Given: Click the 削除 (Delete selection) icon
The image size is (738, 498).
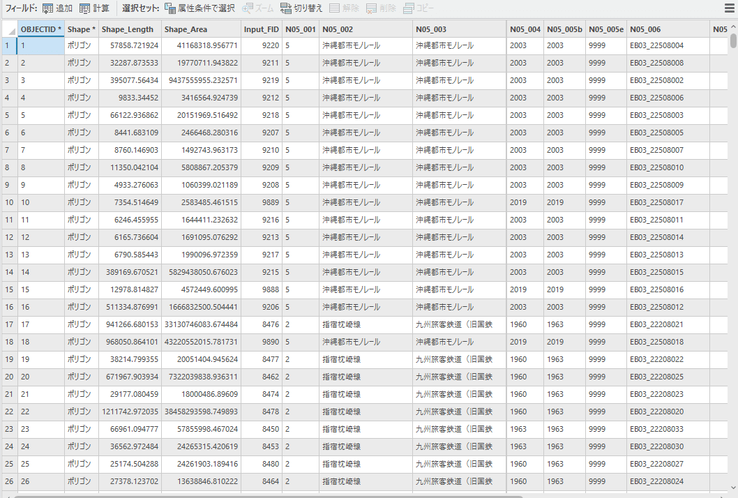Looking at the screenshot, I should pos(371,8).
